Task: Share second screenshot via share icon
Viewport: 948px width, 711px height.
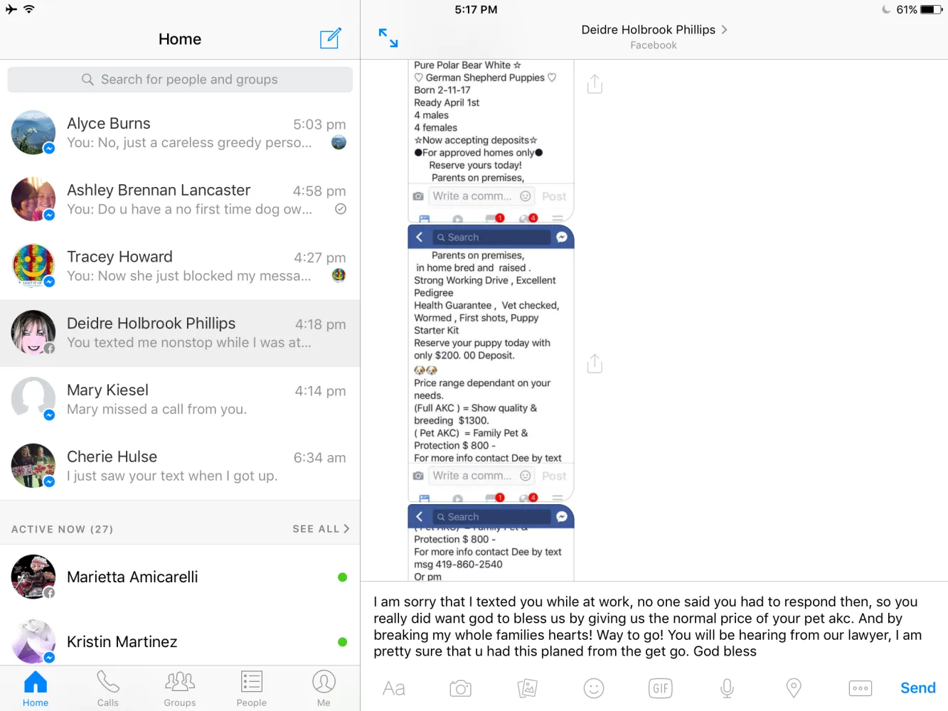Action: [x=595, y=363]
